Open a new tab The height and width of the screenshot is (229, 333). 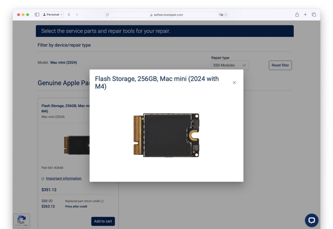[x=305, y=15]
